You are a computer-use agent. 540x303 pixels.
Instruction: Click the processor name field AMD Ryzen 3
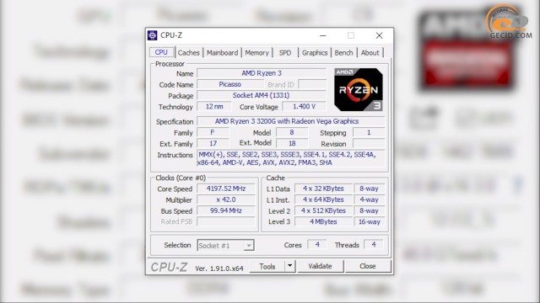click(262, 73)
